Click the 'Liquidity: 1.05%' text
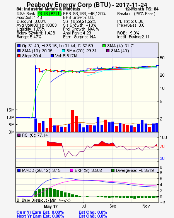This screenshot has width=174, height=218. click(31, 29)
